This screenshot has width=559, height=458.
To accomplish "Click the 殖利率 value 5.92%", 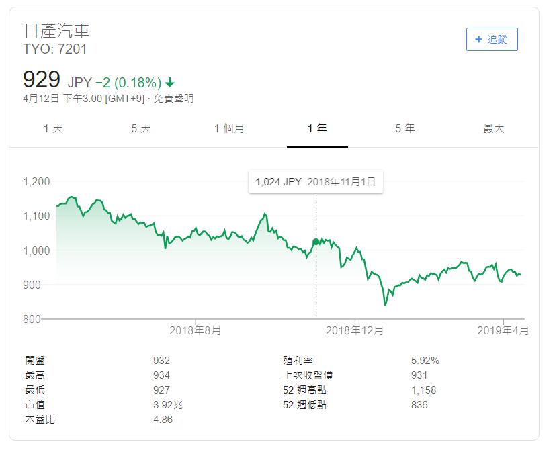I will [x=425, y=361].
